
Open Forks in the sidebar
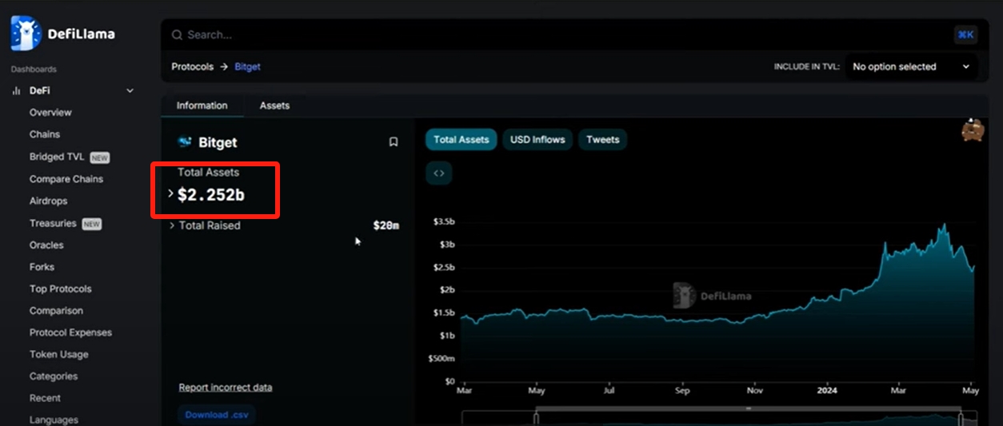pyautogui.click(x=42, y=267)
